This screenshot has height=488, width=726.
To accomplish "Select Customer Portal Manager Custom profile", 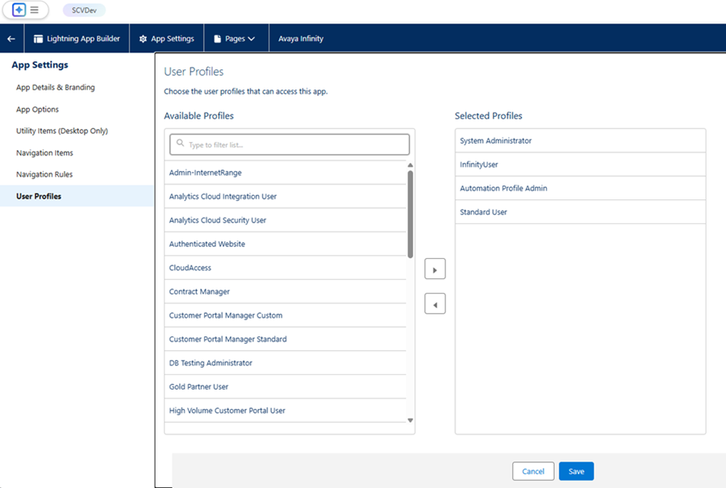I will 286,315.
